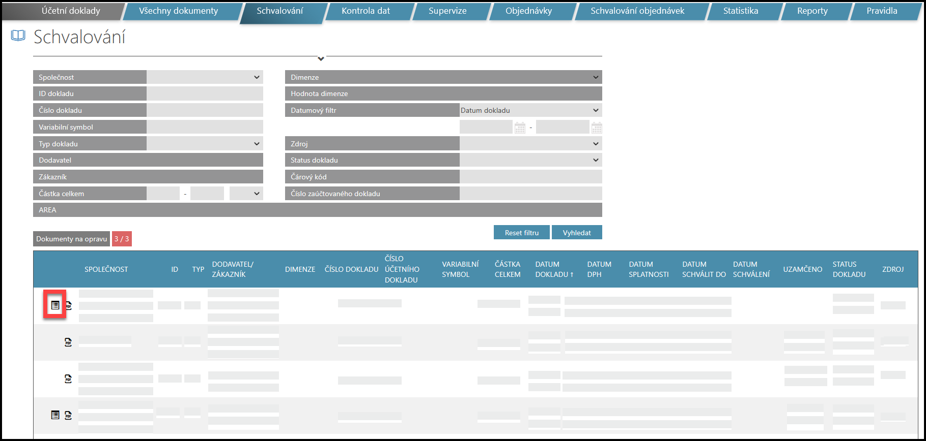Click the ID dokladu input field
926x441 pixels.
point(205,93)
